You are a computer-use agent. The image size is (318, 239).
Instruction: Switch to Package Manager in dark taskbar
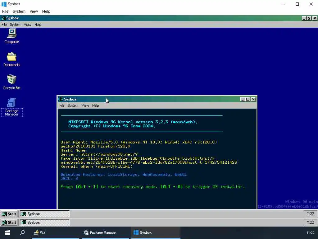coord(106,232)
